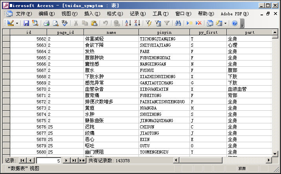
Task: Open Print Preview icon
Action: (x=56, y=23)
